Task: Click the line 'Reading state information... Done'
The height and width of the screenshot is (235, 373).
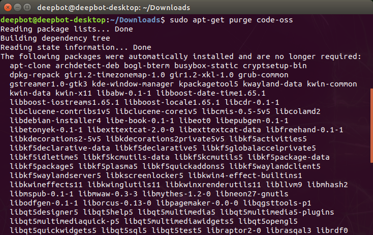Action: click(76, 47)
